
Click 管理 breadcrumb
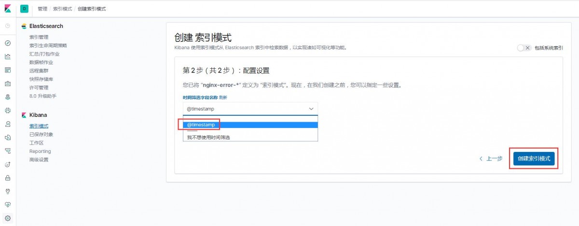(x=42, y=9)
